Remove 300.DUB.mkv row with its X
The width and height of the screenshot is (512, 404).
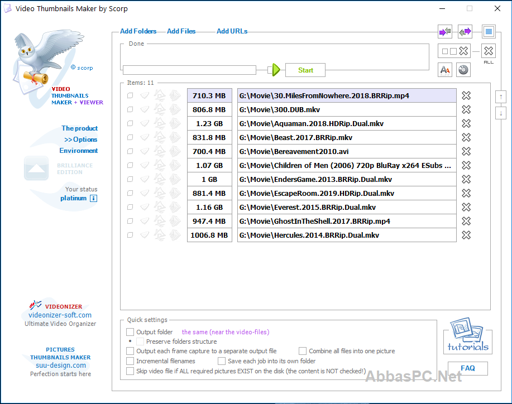point(466,109)
